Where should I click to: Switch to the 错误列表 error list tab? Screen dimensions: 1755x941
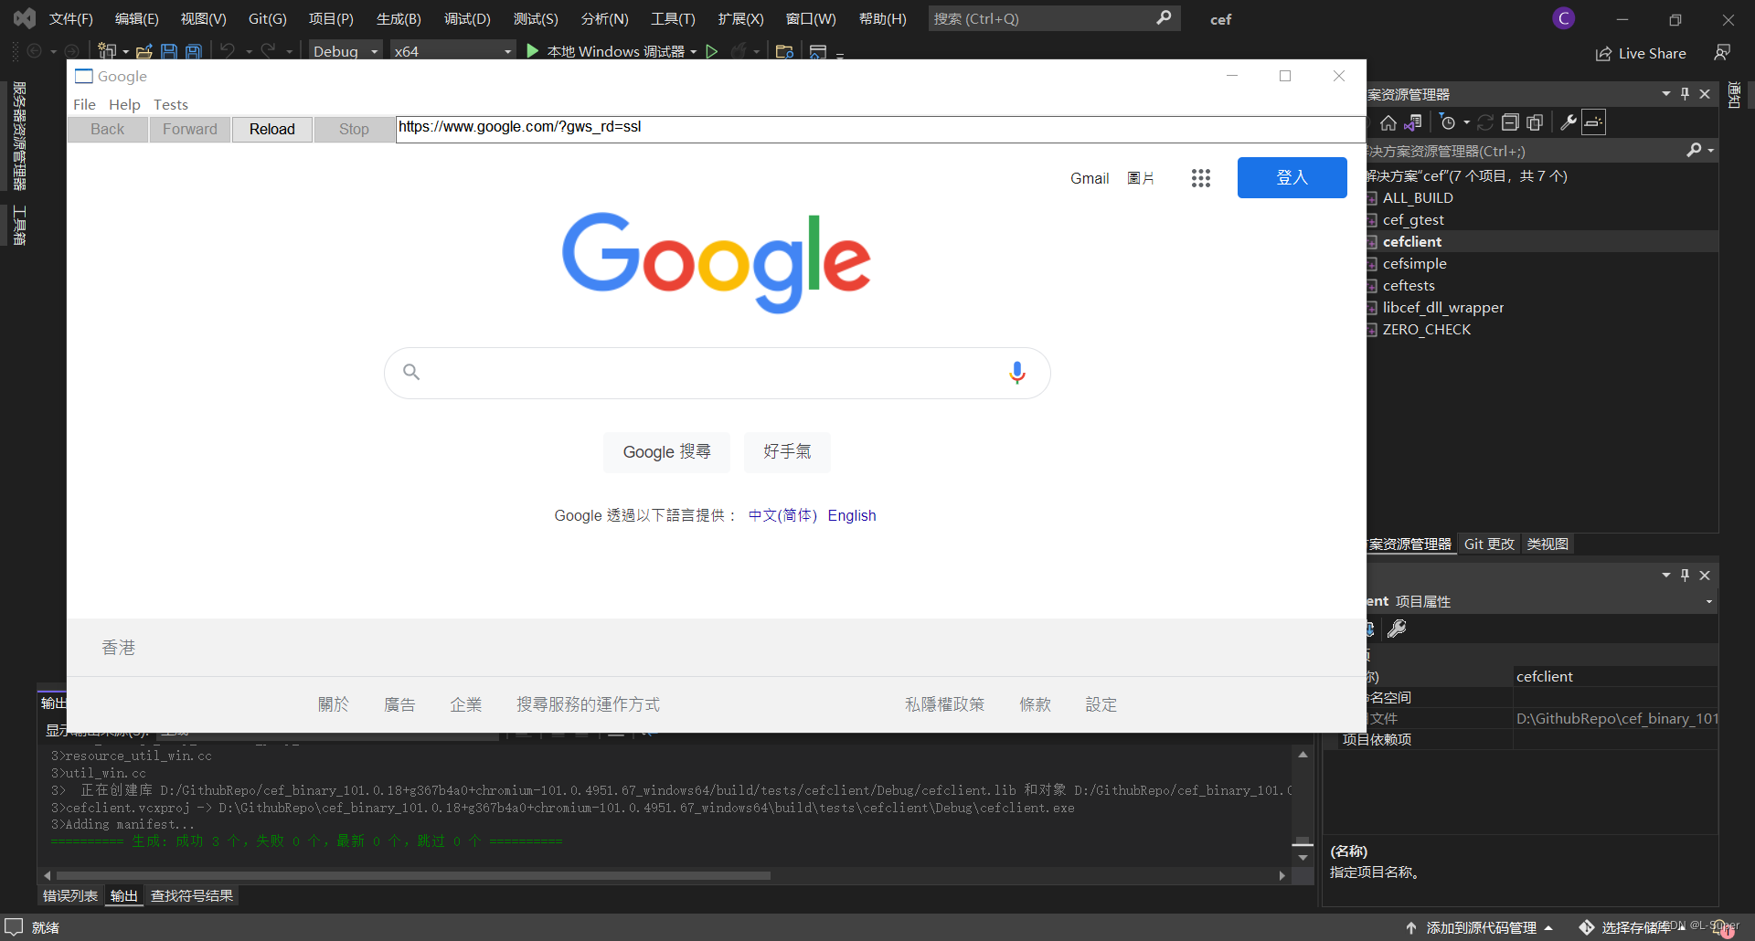pyautogui.click(x=70, y=895)
